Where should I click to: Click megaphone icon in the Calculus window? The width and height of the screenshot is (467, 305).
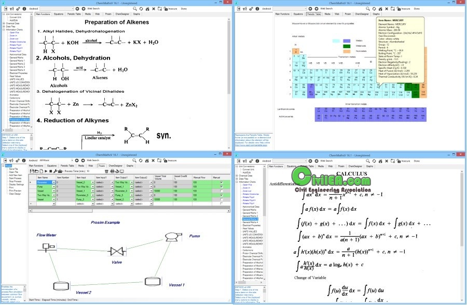click(x=245, y=161)
